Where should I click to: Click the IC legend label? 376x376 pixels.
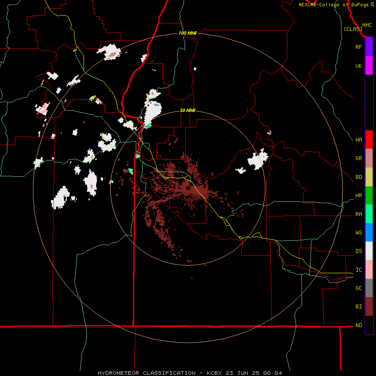pos(359,270)
